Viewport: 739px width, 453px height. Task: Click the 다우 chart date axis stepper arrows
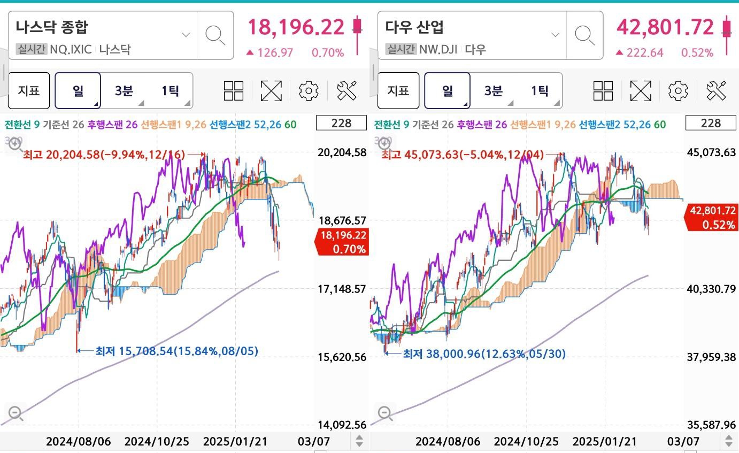[x=728, y=441]
